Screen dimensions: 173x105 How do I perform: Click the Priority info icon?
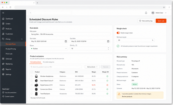pos(76,45)
